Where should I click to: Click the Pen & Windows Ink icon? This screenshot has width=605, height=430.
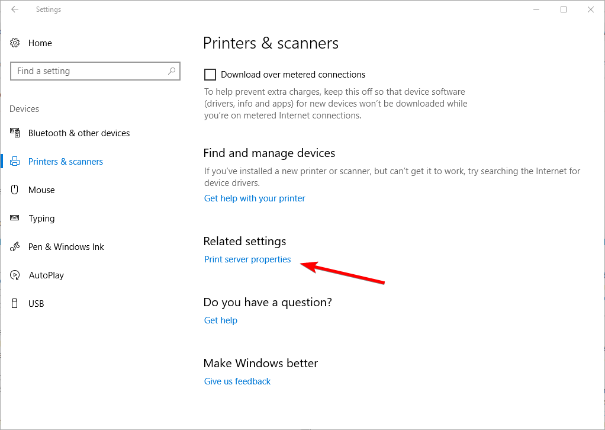click(x=15, y=246)
